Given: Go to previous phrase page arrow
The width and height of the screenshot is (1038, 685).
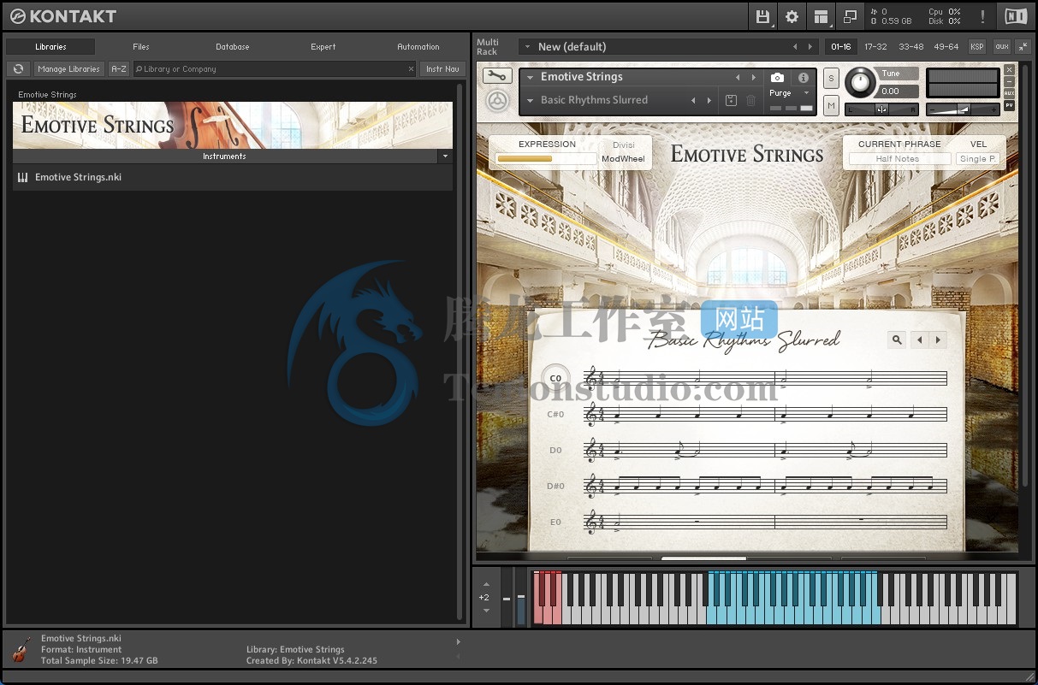Looking at the screenshot, I should (920, 340).
